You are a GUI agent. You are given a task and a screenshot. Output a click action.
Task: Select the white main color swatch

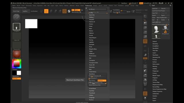(19, 73)
